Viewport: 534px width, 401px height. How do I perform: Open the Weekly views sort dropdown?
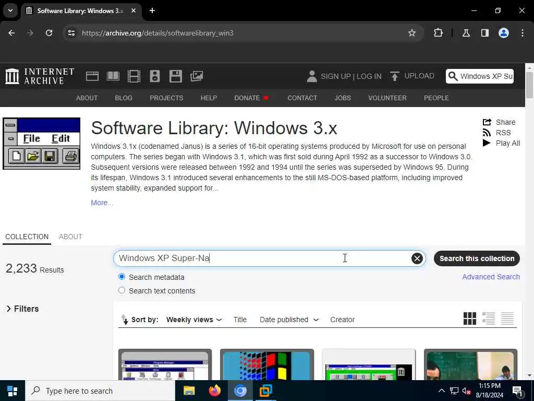pos(194,320)
